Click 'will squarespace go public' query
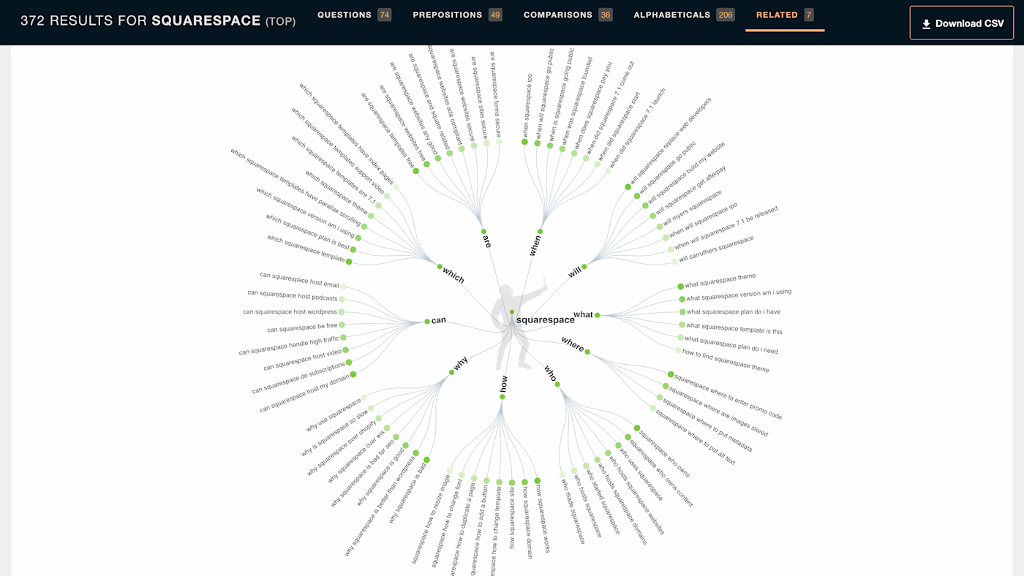 point(667,168)
